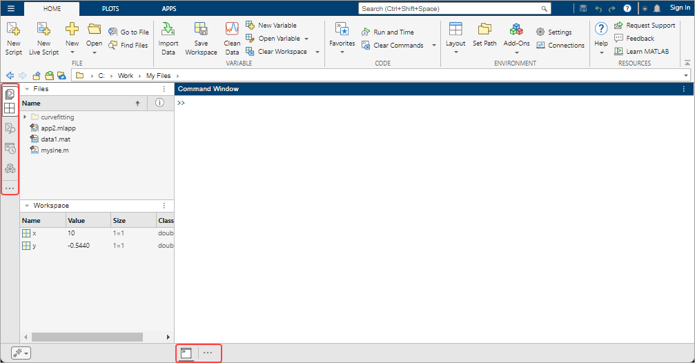Expand the Clear Workspace dropdown arrow
This screenshot has width=695, height=363.
pos(317,52)
